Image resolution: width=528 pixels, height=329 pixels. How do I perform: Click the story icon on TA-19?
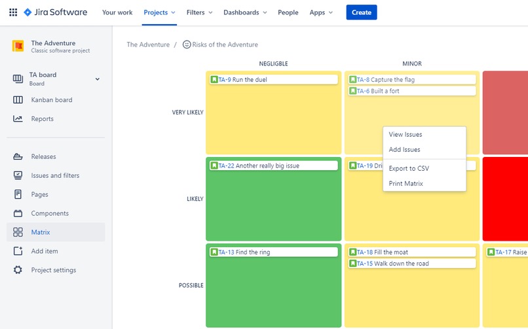352,165
